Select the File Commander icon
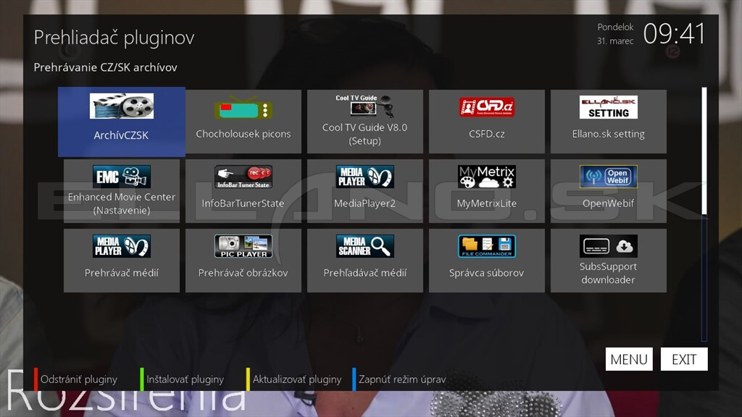Screen dimensions: 742x417 [x=486, y=246]
